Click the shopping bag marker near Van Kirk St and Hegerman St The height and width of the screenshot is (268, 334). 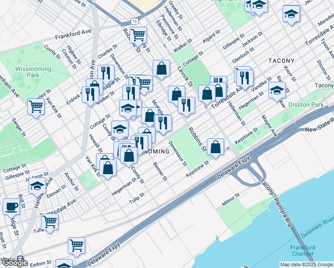point(108,168)
